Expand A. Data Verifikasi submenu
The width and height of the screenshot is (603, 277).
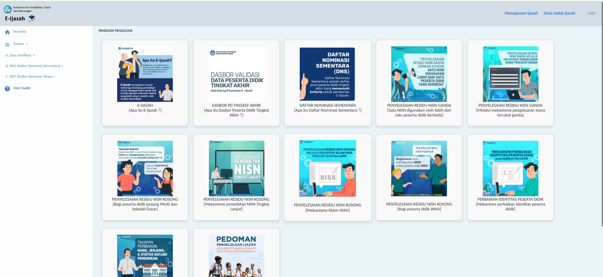20,55
